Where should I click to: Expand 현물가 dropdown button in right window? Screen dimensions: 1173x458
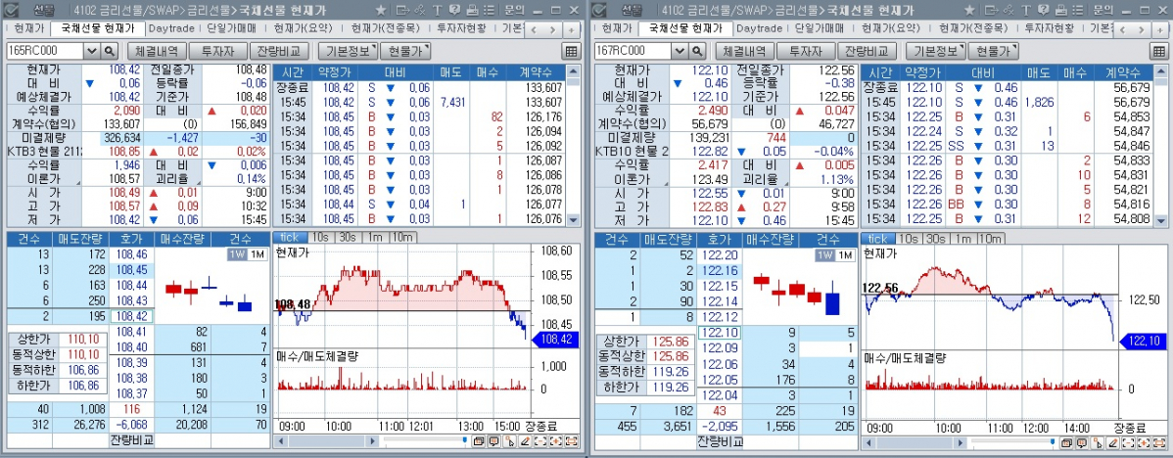(993, 51)
